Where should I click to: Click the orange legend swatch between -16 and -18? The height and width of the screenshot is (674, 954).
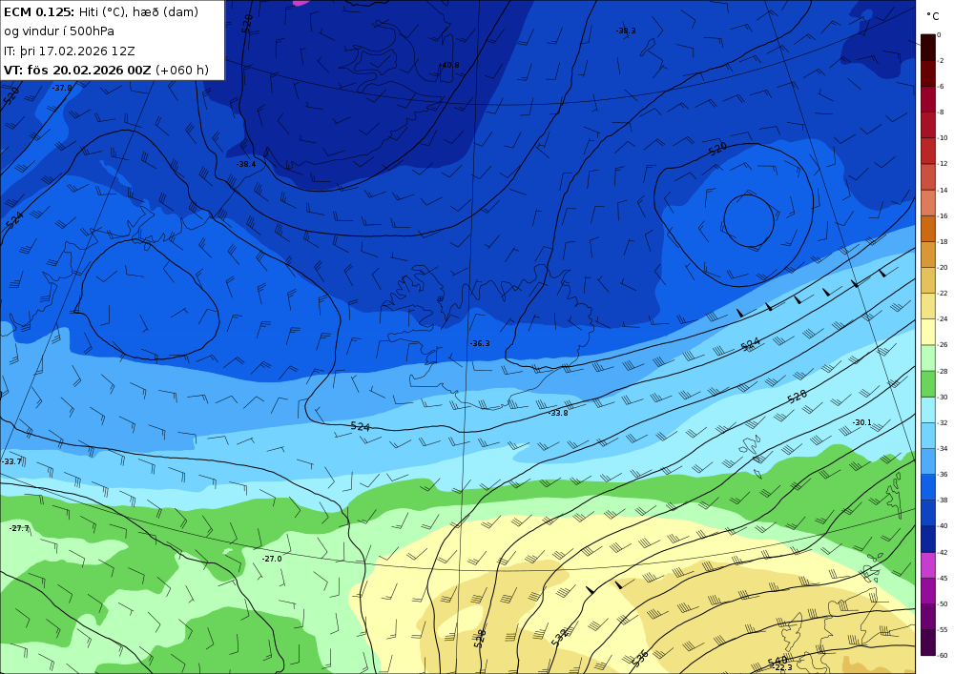[x=928, y=229]
